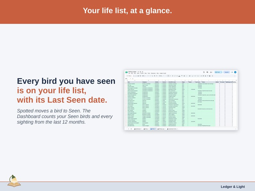This screenshot has width=255, height=191.
Task: Open the three-dot more toolbar options
Action: tap(213, 76)
